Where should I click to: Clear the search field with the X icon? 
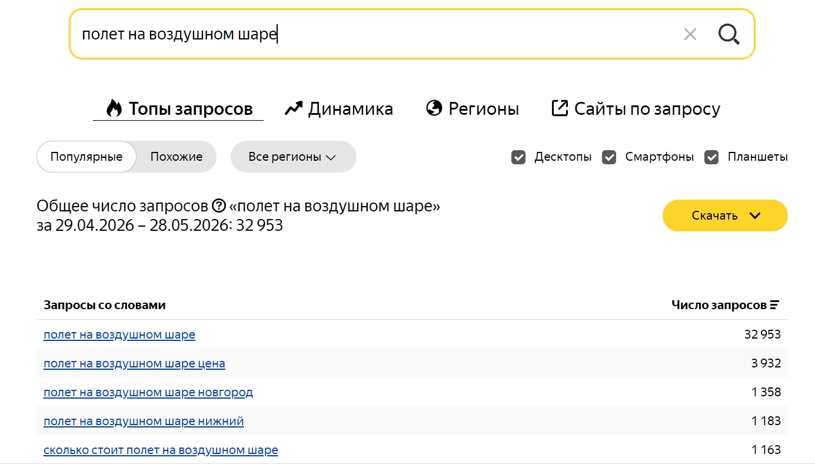pos(690,34)
